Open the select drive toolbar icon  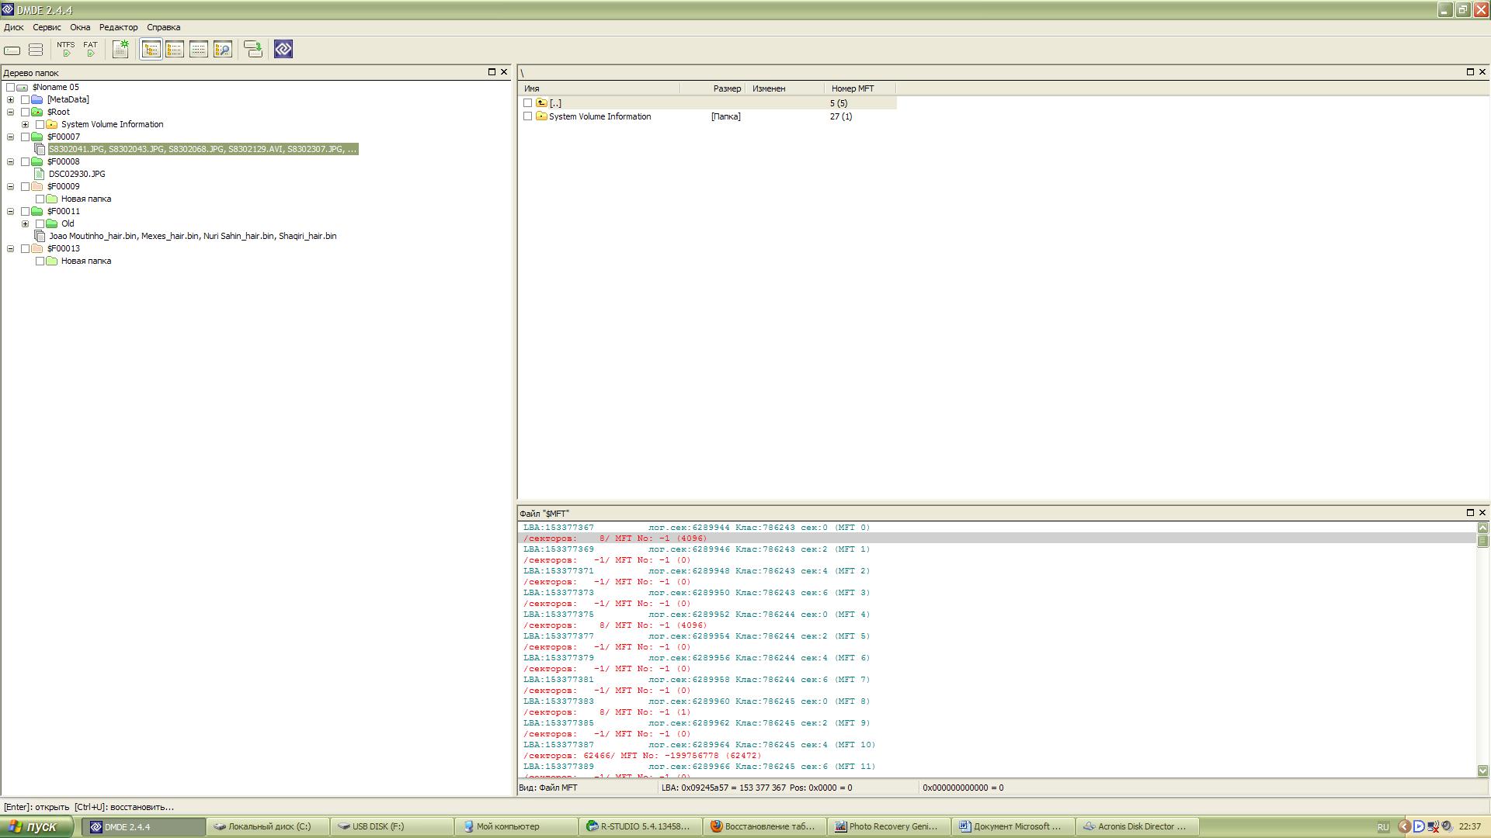12,50
